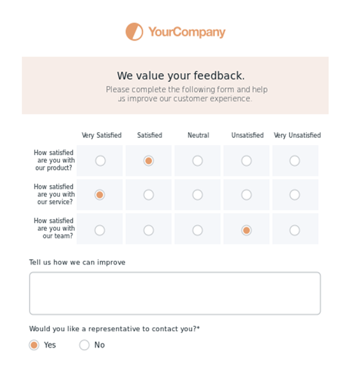Focus the 'Tell us how we can improve' text box
The image size is (348, 370).
pyautogui.click(x=175, y=293)
